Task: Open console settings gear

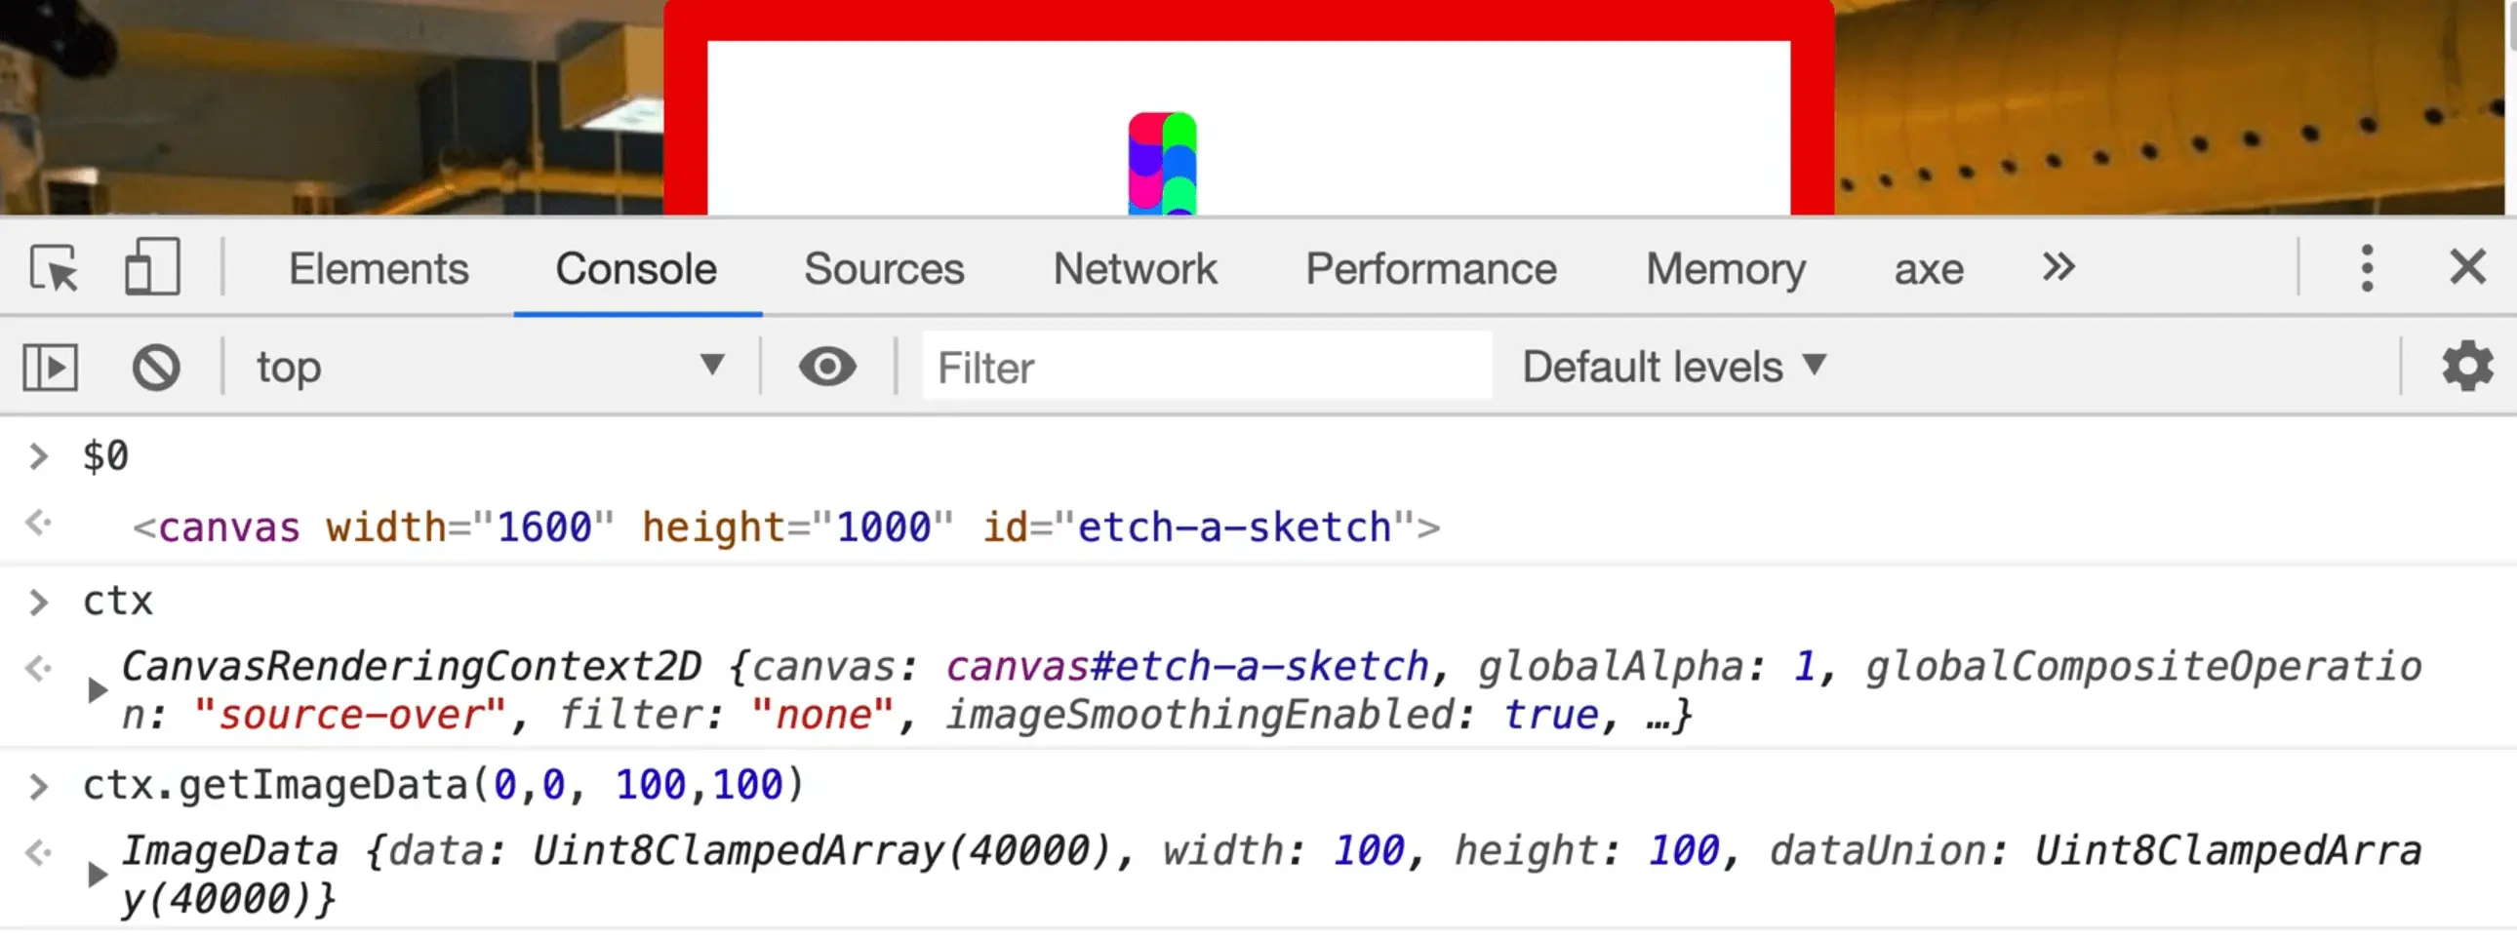Action: (x=2466, y=368)
